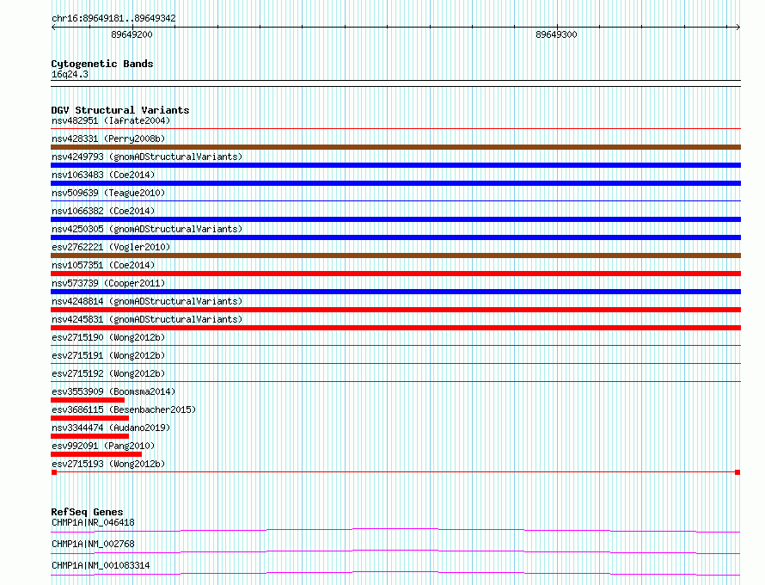Open nsv4245831 gnomADStructuralVariants label
This screenshot has width=765, height=585.
click(x=147, y=319)
